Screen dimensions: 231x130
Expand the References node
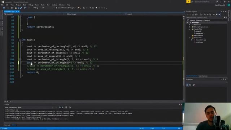point(189,25)
